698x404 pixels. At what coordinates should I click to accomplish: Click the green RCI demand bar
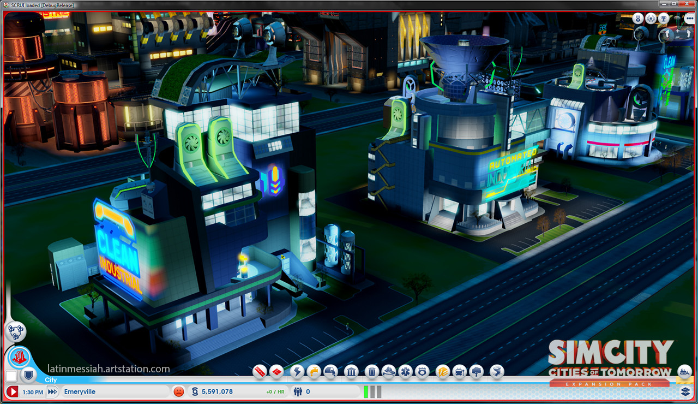coord(366,391)
